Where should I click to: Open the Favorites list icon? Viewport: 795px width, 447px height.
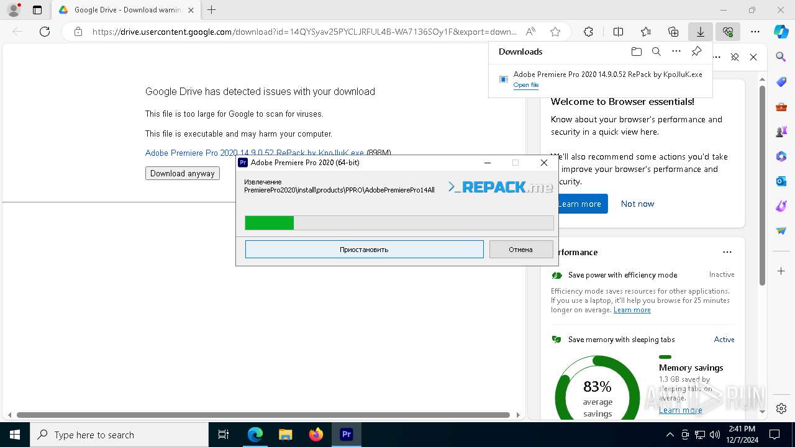646,32
